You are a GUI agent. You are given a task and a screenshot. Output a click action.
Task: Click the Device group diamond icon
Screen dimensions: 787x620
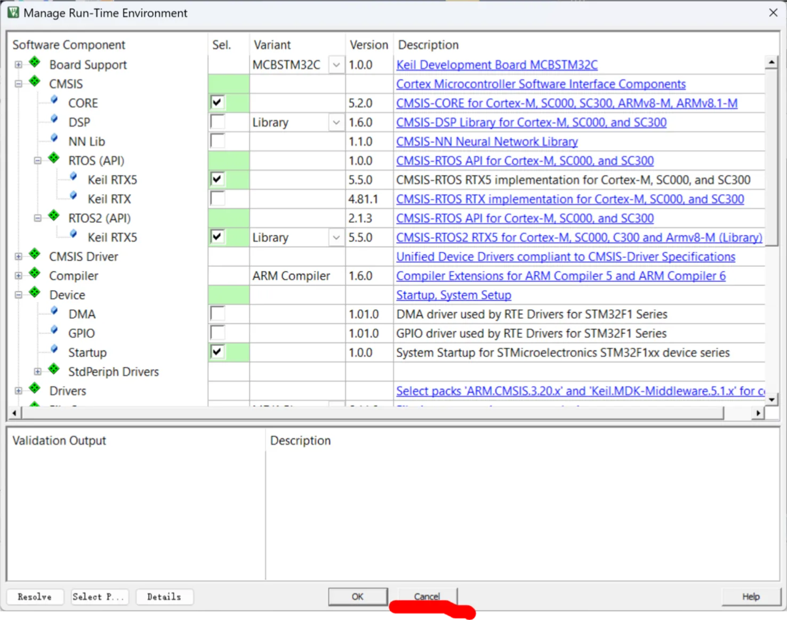35,293
